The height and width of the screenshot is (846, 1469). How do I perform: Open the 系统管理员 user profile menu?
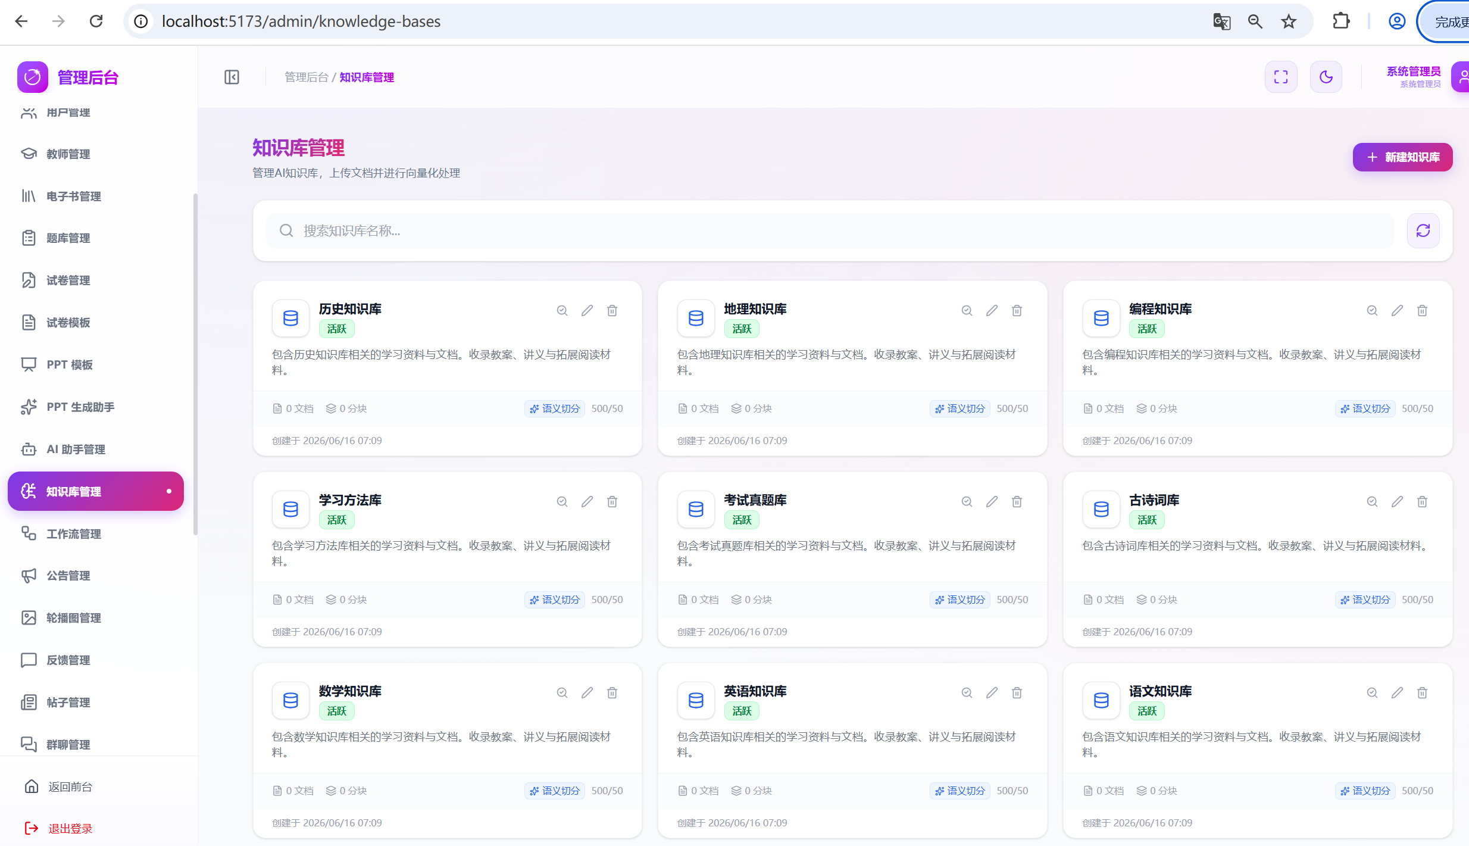pyautogui.click(x=1426, y=77)
